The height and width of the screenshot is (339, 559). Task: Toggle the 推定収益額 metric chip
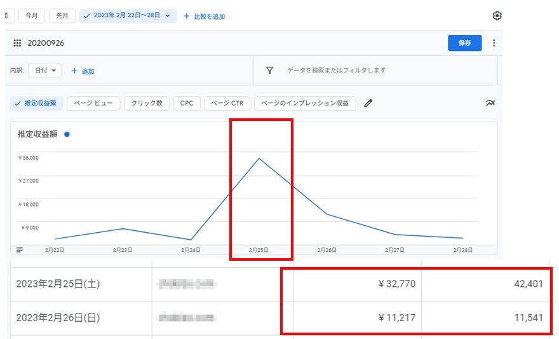[36, 103]
